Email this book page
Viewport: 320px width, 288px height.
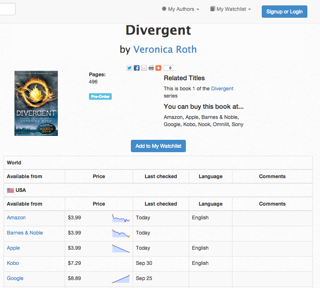click(x=144, y=68)
